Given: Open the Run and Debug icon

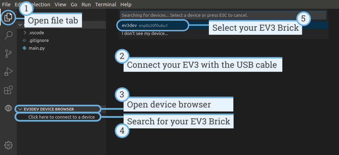Looking at the screenshot, I should coord(8,72).
